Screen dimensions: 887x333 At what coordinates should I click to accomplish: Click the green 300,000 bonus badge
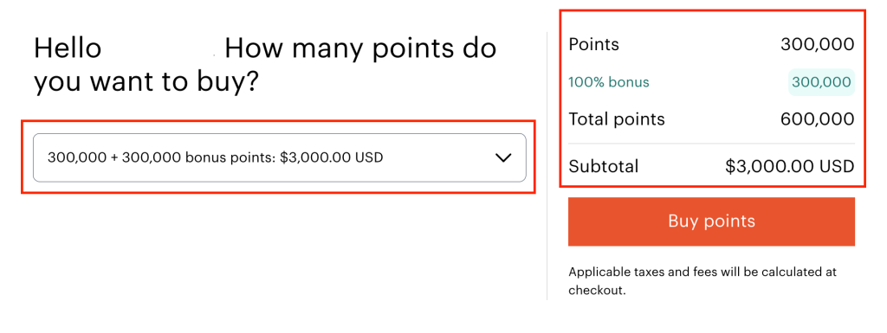821,82
